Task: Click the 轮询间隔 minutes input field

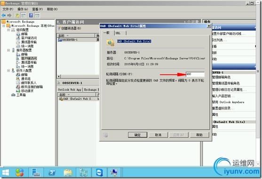Action: pyautogui.click(x=195, y=74)
